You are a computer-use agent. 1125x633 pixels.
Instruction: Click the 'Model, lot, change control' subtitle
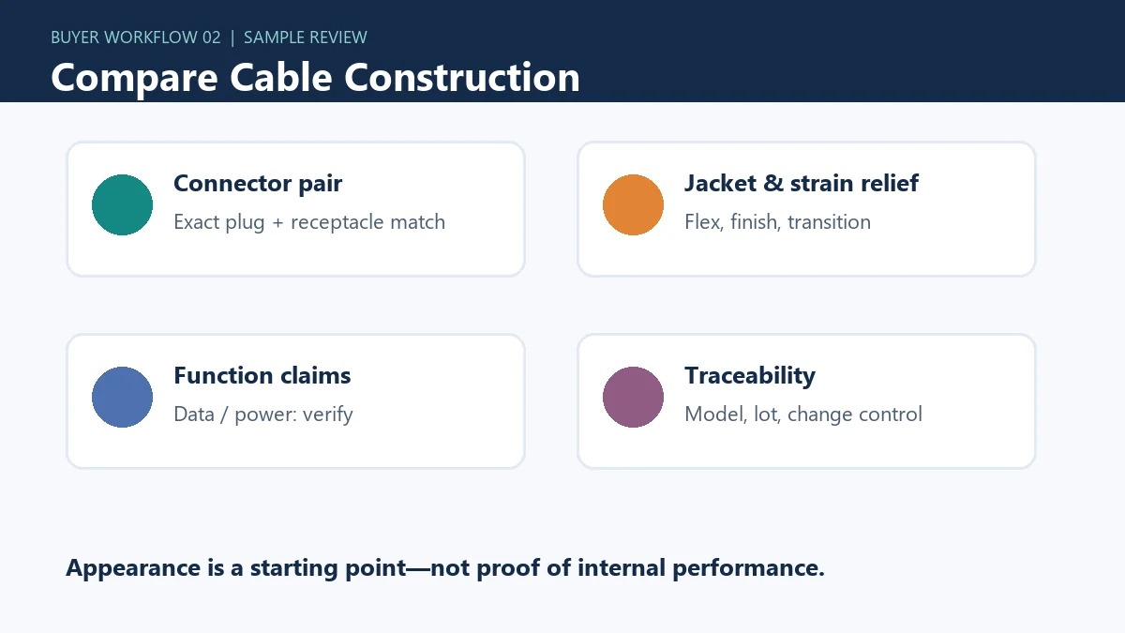(x=803, y=414)
